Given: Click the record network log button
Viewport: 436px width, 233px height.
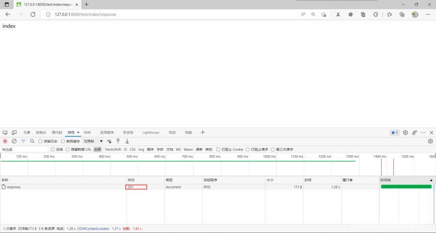Looking at the screenshot, I should point(5,141).
